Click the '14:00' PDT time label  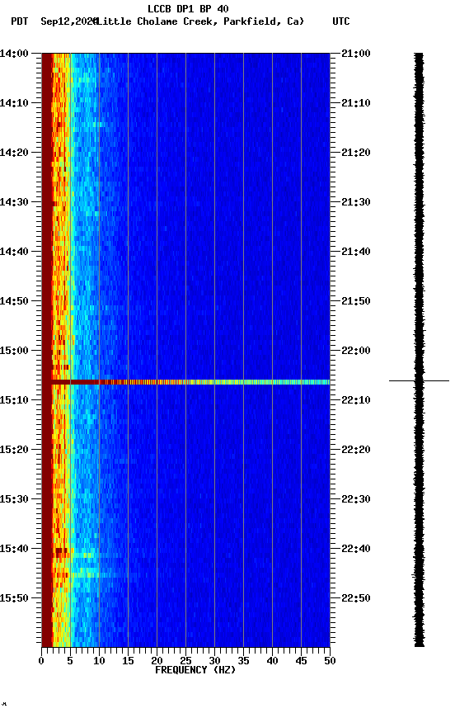click(14, 54)
